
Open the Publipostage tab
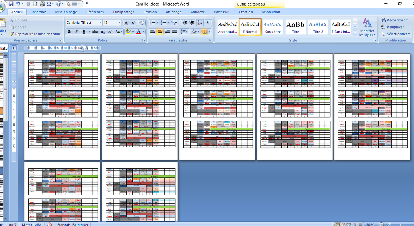(124, 12)
